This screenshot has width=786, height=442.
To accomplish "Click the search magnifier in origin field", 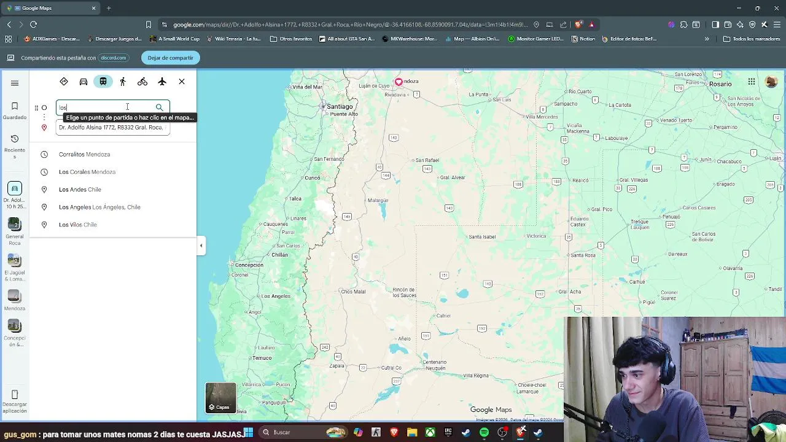I will (x=160, y=107).
